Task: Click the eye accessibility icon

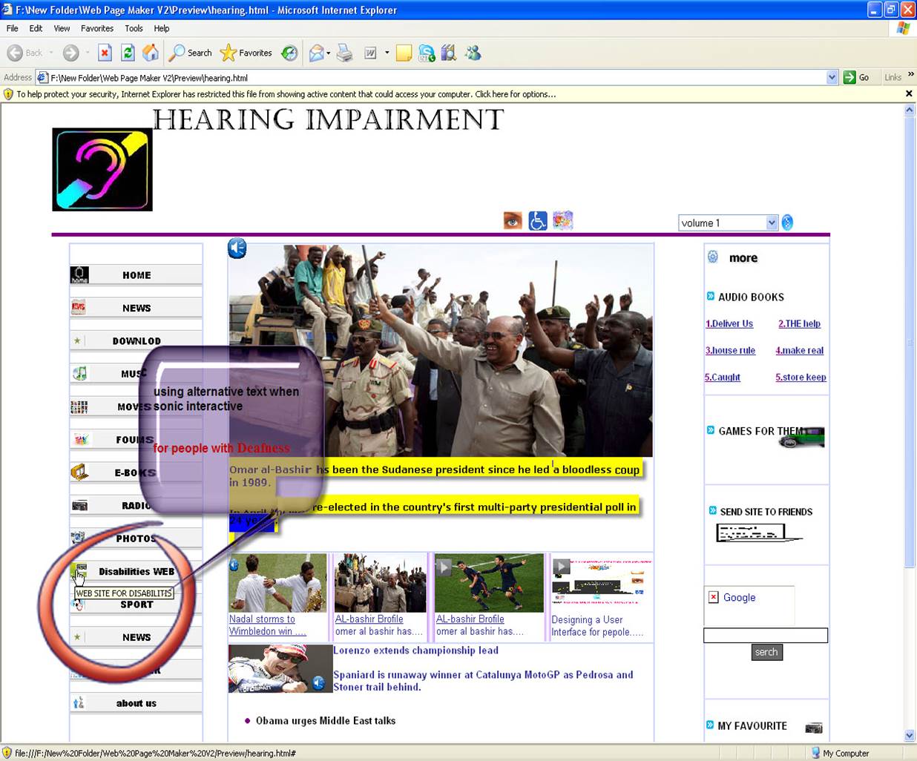Action: pos(513,220)
